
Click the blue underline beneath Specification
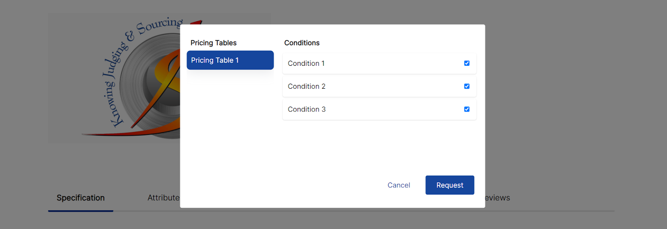[x=80, y=211]
